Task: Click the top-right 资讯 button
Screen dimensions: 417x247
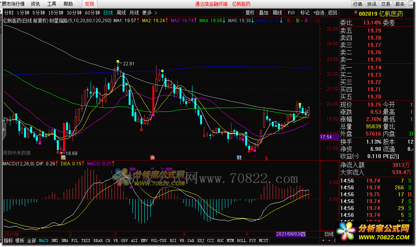Action: [372, 4]
